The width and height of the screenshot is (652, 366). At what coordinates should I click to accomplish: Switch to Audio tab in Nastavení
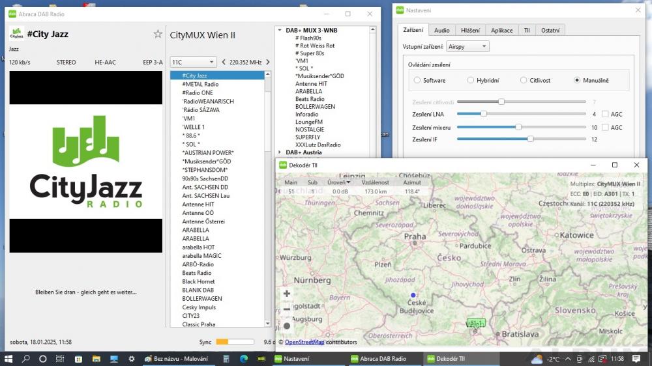(x=441, y=31)
